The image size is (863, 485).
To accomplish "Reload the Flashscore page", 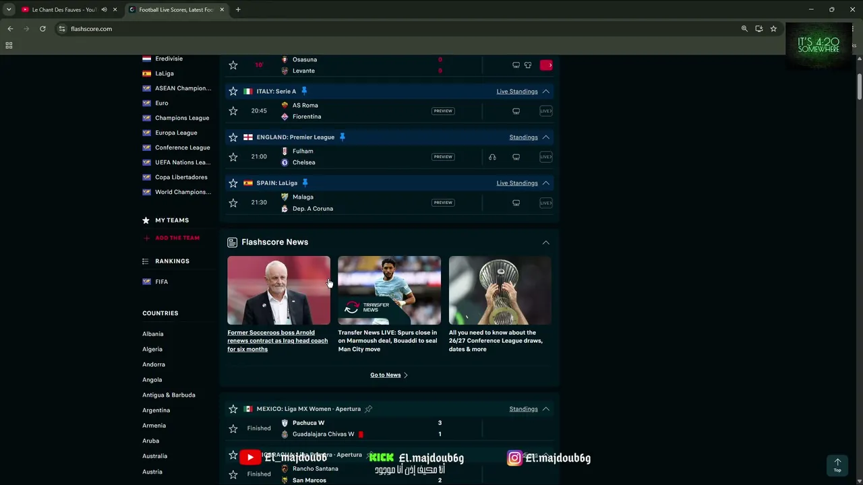I will coord(42,29).
